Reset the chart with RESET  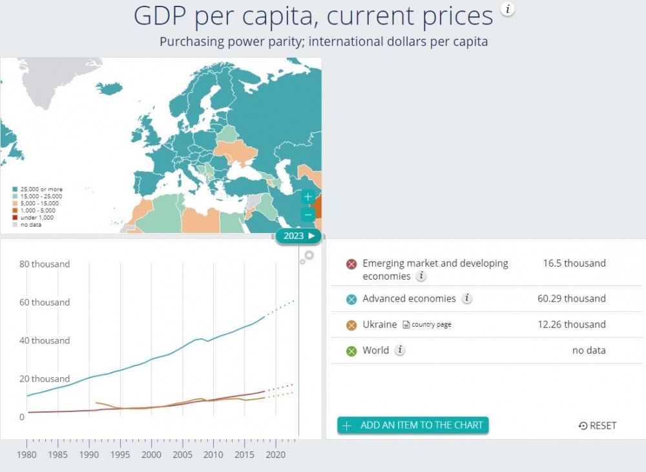[598, 426]
